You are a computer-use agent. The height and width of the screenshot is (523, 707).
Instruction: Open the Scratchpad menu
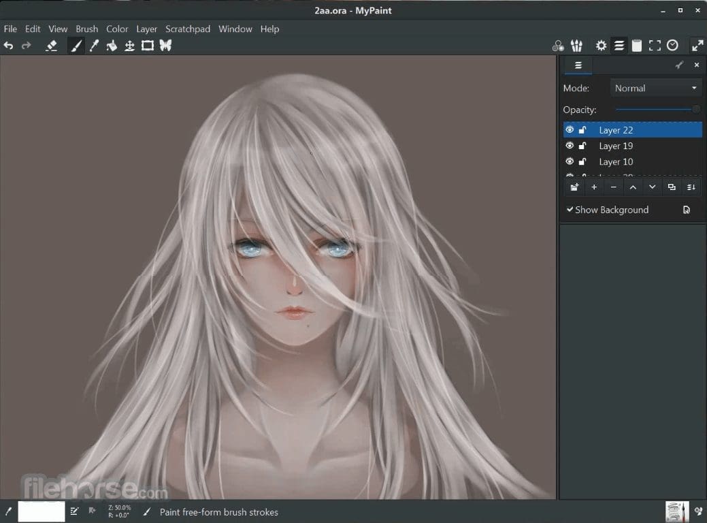click(x=188, y=29)
